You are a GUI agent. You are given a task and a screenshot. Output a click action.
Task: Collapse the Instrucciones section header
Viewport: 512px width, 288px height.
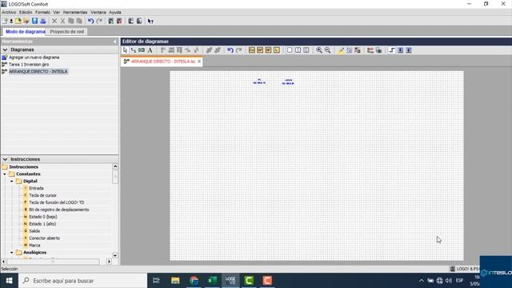click(x=5, y=159)
